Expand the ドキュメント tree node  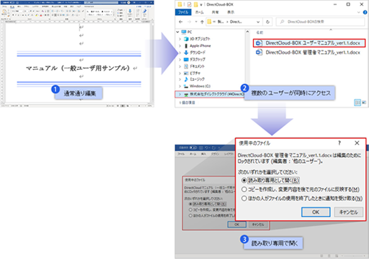click(x=180, y=66)
